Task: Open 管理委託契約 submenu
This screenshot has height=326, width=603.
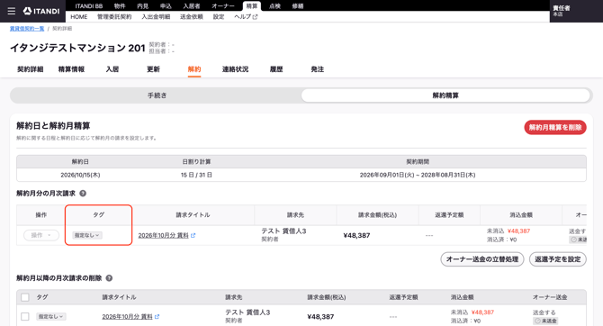Action: click(x=114, y=17)
